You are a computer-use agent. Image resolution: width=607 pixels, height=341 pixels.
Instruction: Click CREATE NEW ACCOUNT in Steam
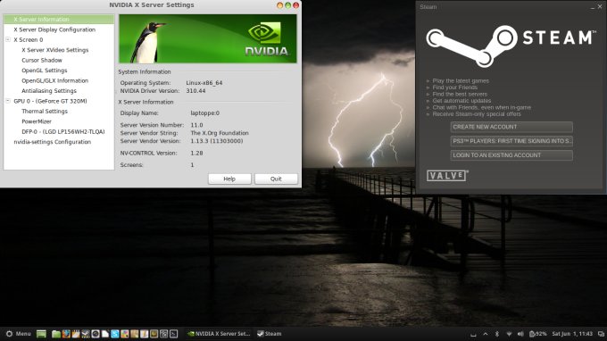(511, 127)
